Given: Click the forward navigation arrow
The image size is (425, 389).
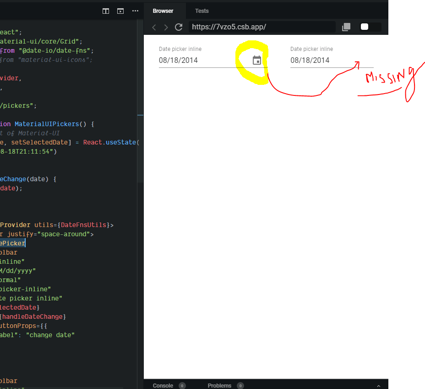Looking at the screenshot, I should pyautogui.click(x=166, y=27).
